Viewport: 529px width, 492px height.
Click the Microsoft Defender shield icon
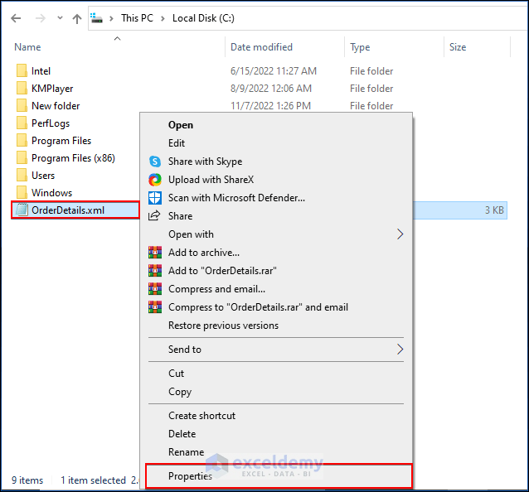click(x=154, y=198)
